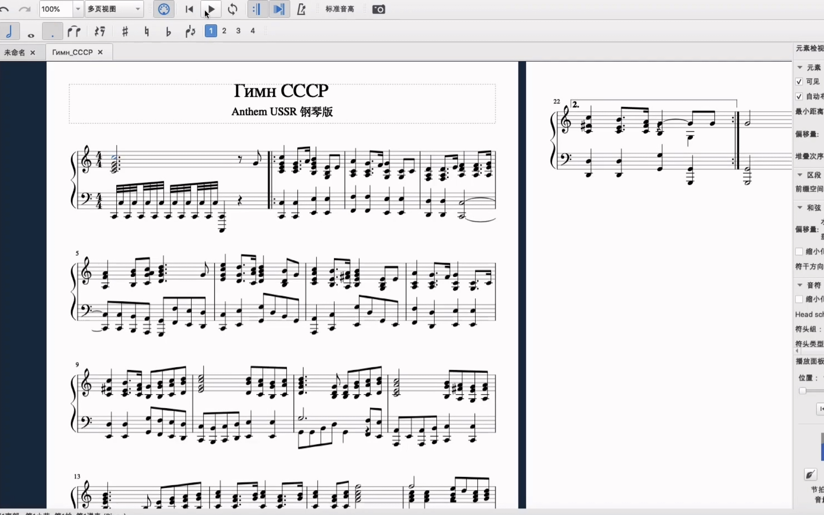The height and width of the screenshot is (515, 824).
Task: Insert a rest using rest icon
Action: point(100,31)
